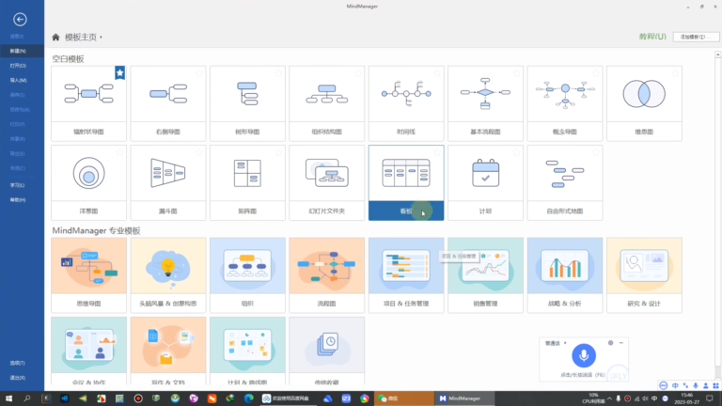This screenshot has height=406, width=722.
Task: Select the 漏斗图 funnel chart template
Action: click(x=168, y=182)
